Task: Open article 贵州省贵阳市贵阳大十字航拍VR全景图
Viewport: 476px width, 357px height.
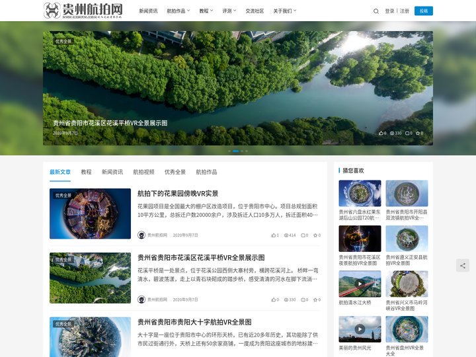Action: (194, 322)
